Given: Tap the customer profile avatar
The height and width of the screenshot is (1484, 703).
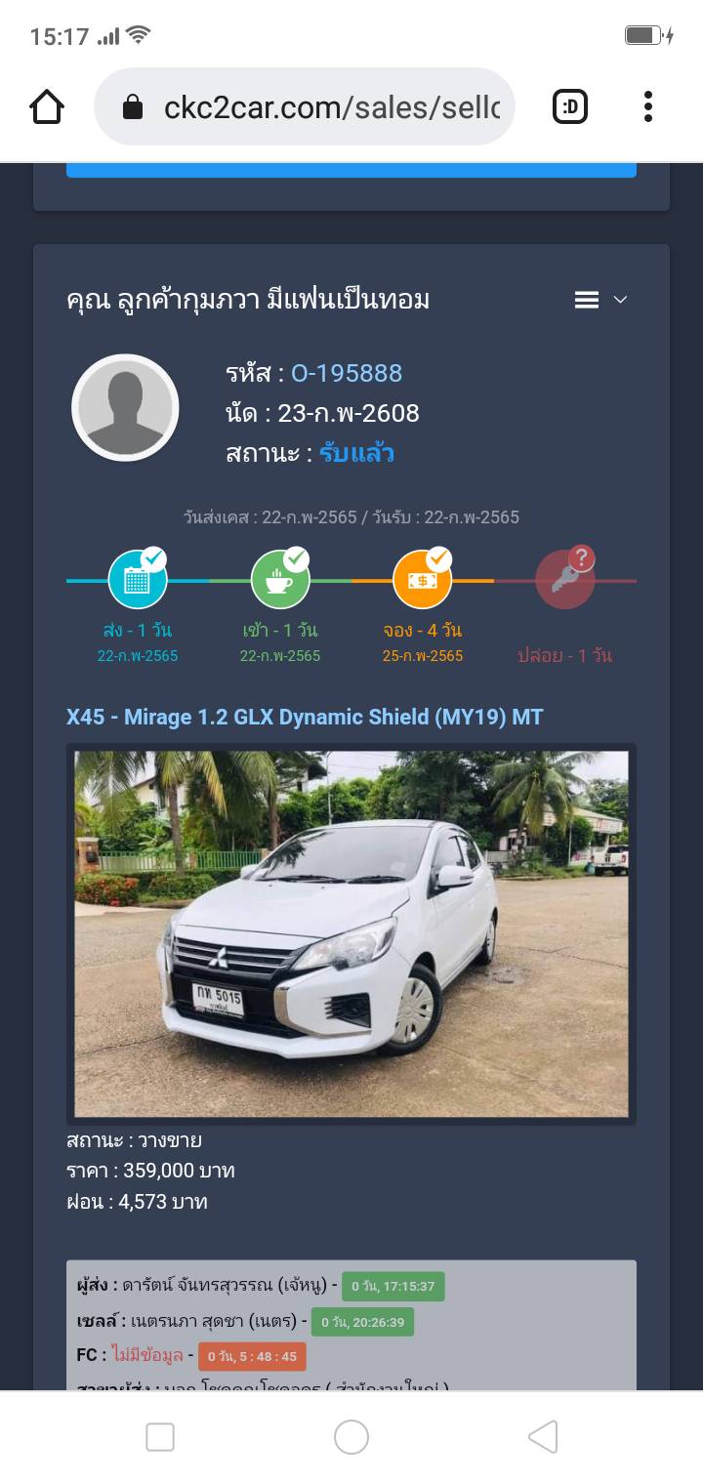Looking at the screenshot, I should pyautogui.click(x=125, y=407).
